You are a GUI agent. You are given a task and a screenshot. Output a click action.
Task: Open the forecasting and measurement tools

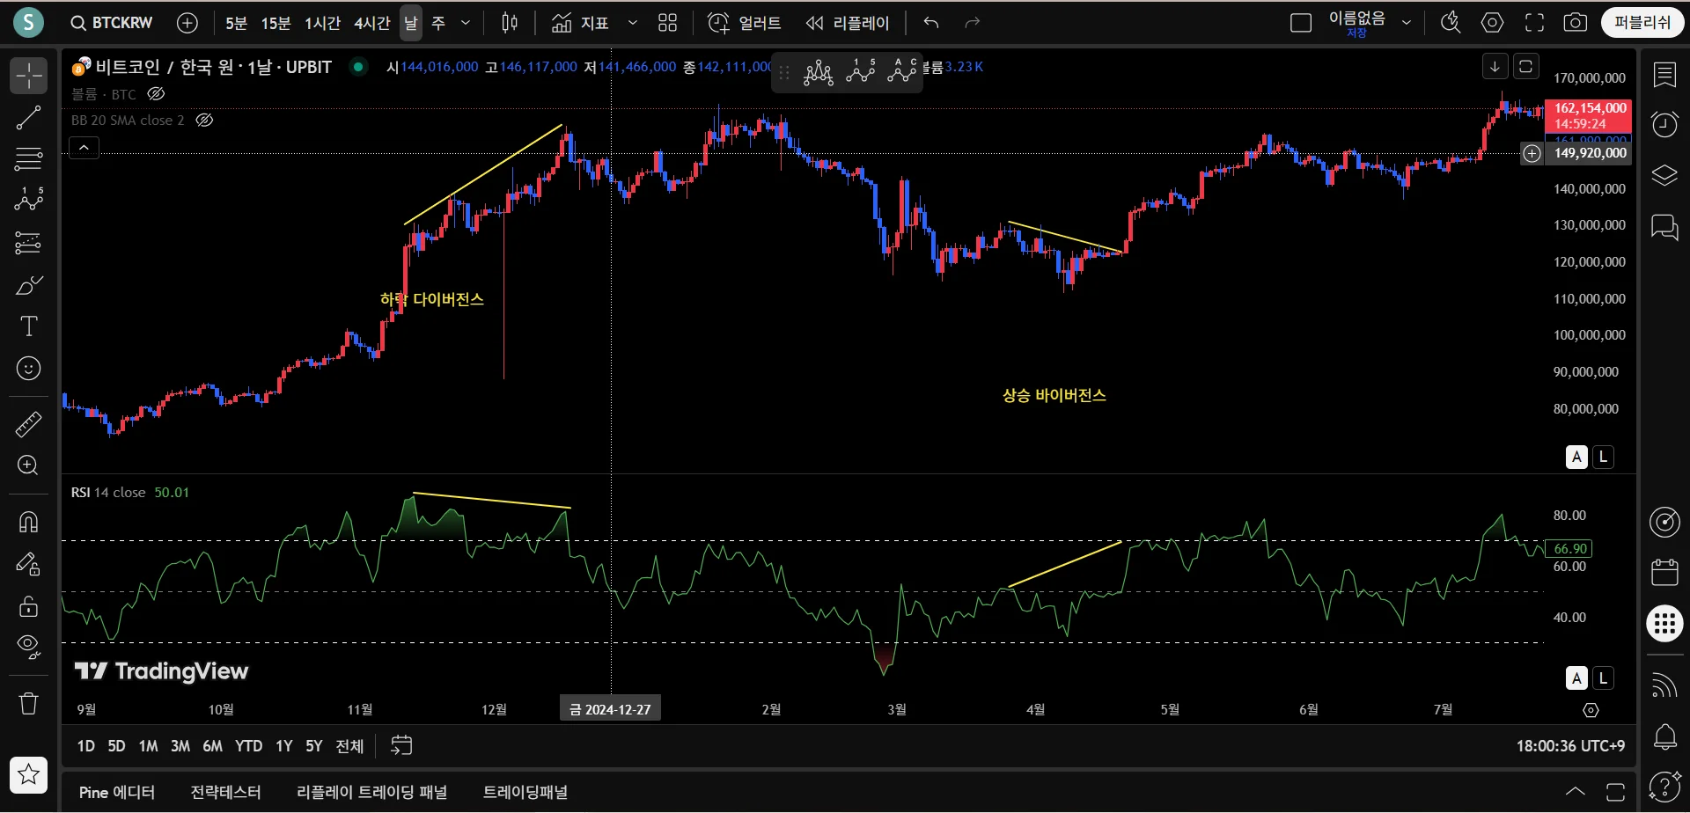[x=28, y=242]
